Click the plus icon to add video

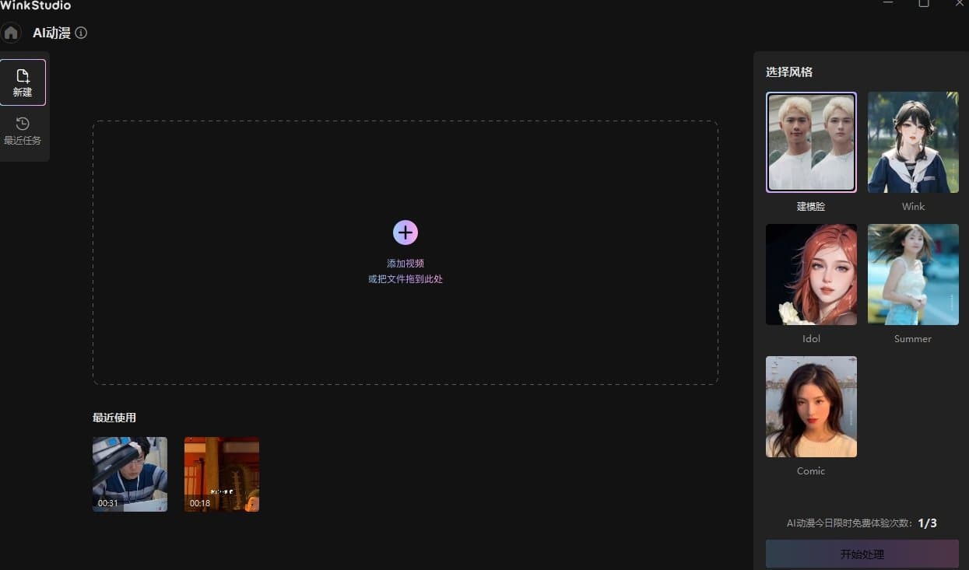pyautogui.click(x=405, y=232)
